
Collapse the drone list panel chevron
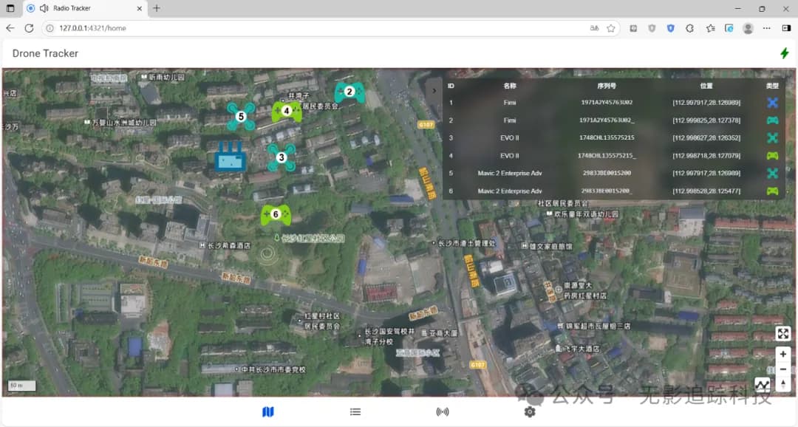(433, 89)
